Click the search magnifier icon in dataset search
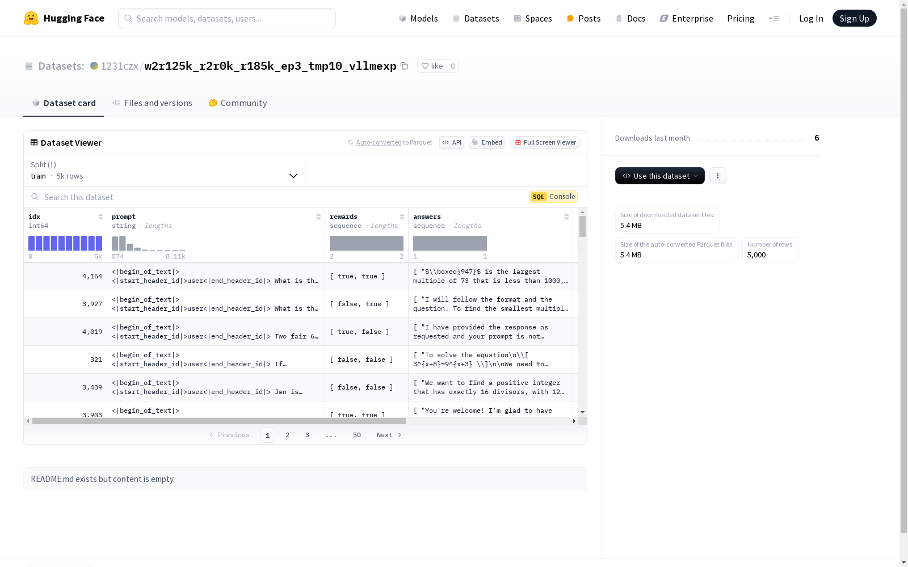 coord(35,197)
